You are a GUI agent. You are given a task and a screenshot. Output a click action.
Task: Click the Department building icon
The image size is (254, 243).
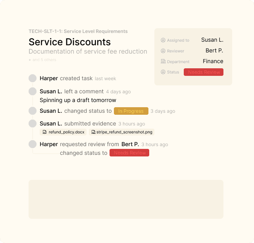[163, 62]
